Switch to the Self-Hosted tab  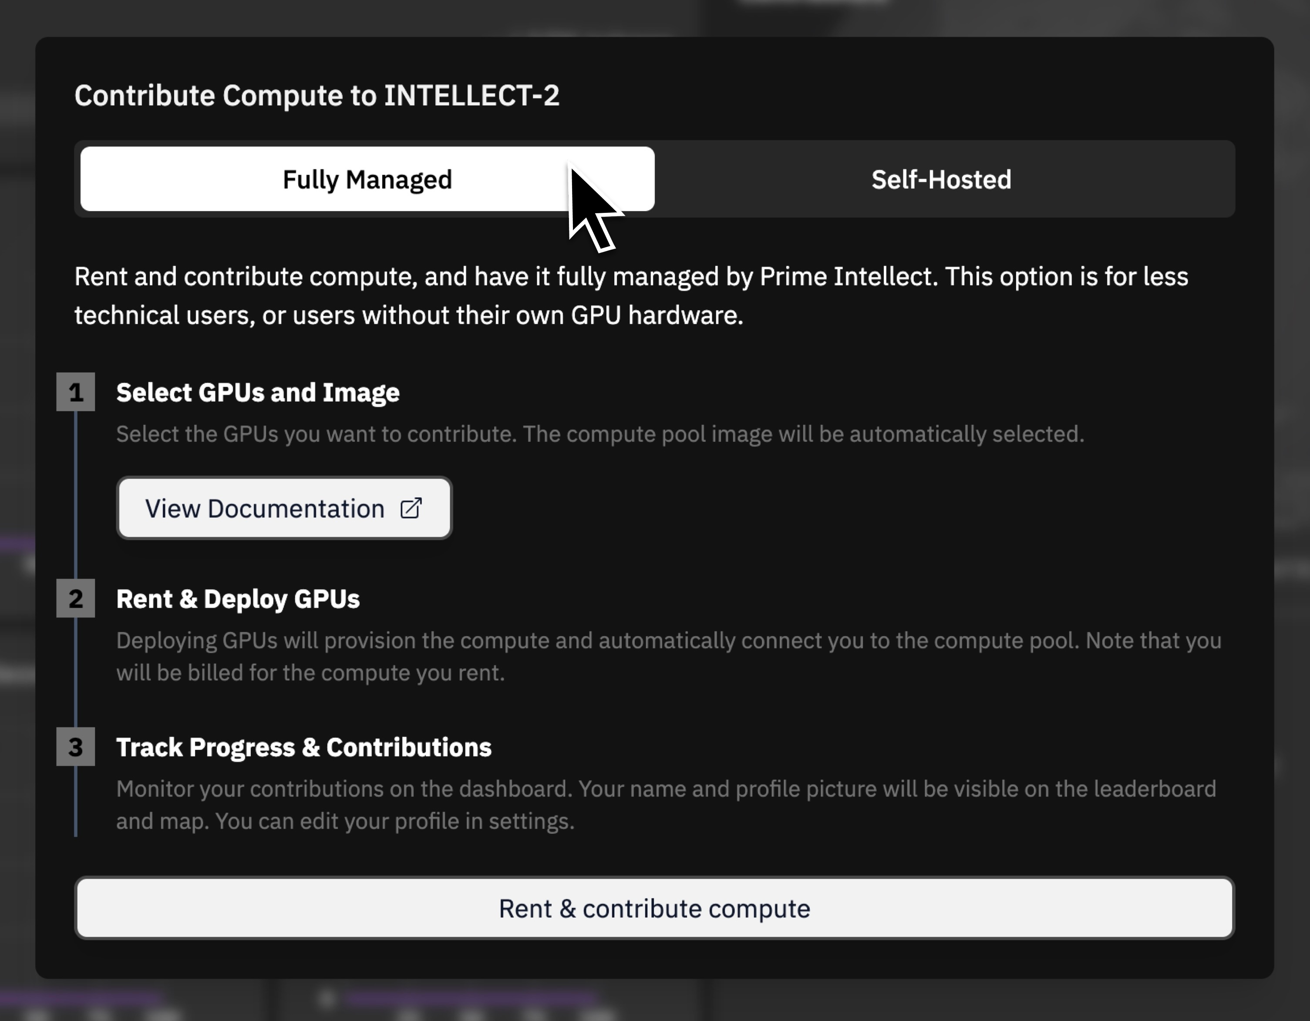941,179
